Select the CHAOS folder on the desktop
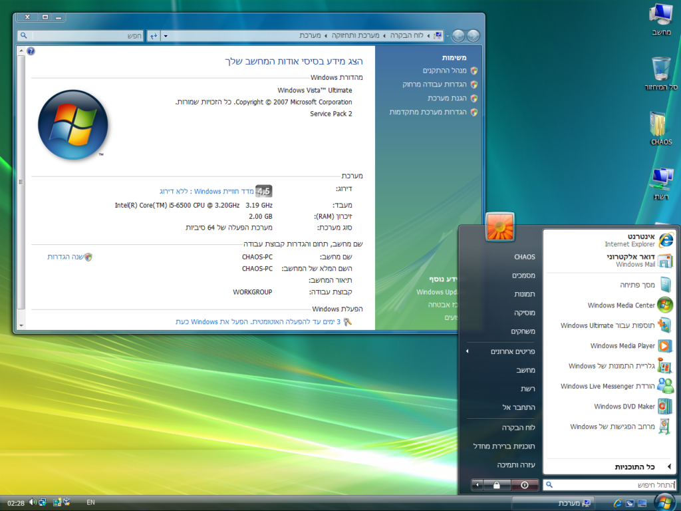This screenshot has height=511, width=681. [x=661, y=128]
